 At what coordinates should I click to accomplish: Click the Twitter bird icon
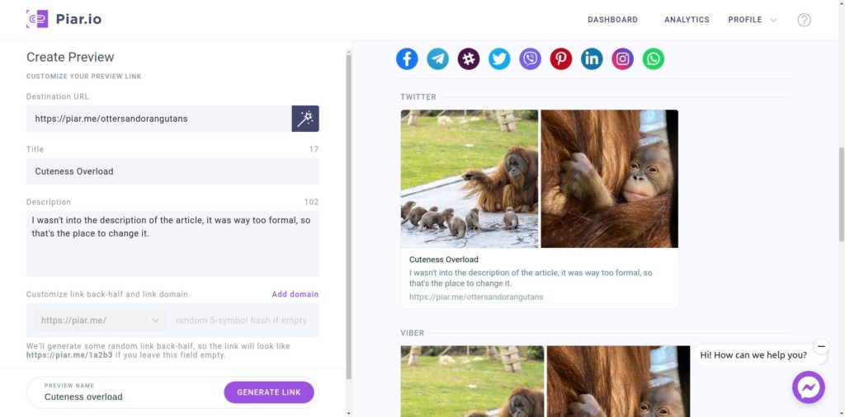[x=499, y=59]
